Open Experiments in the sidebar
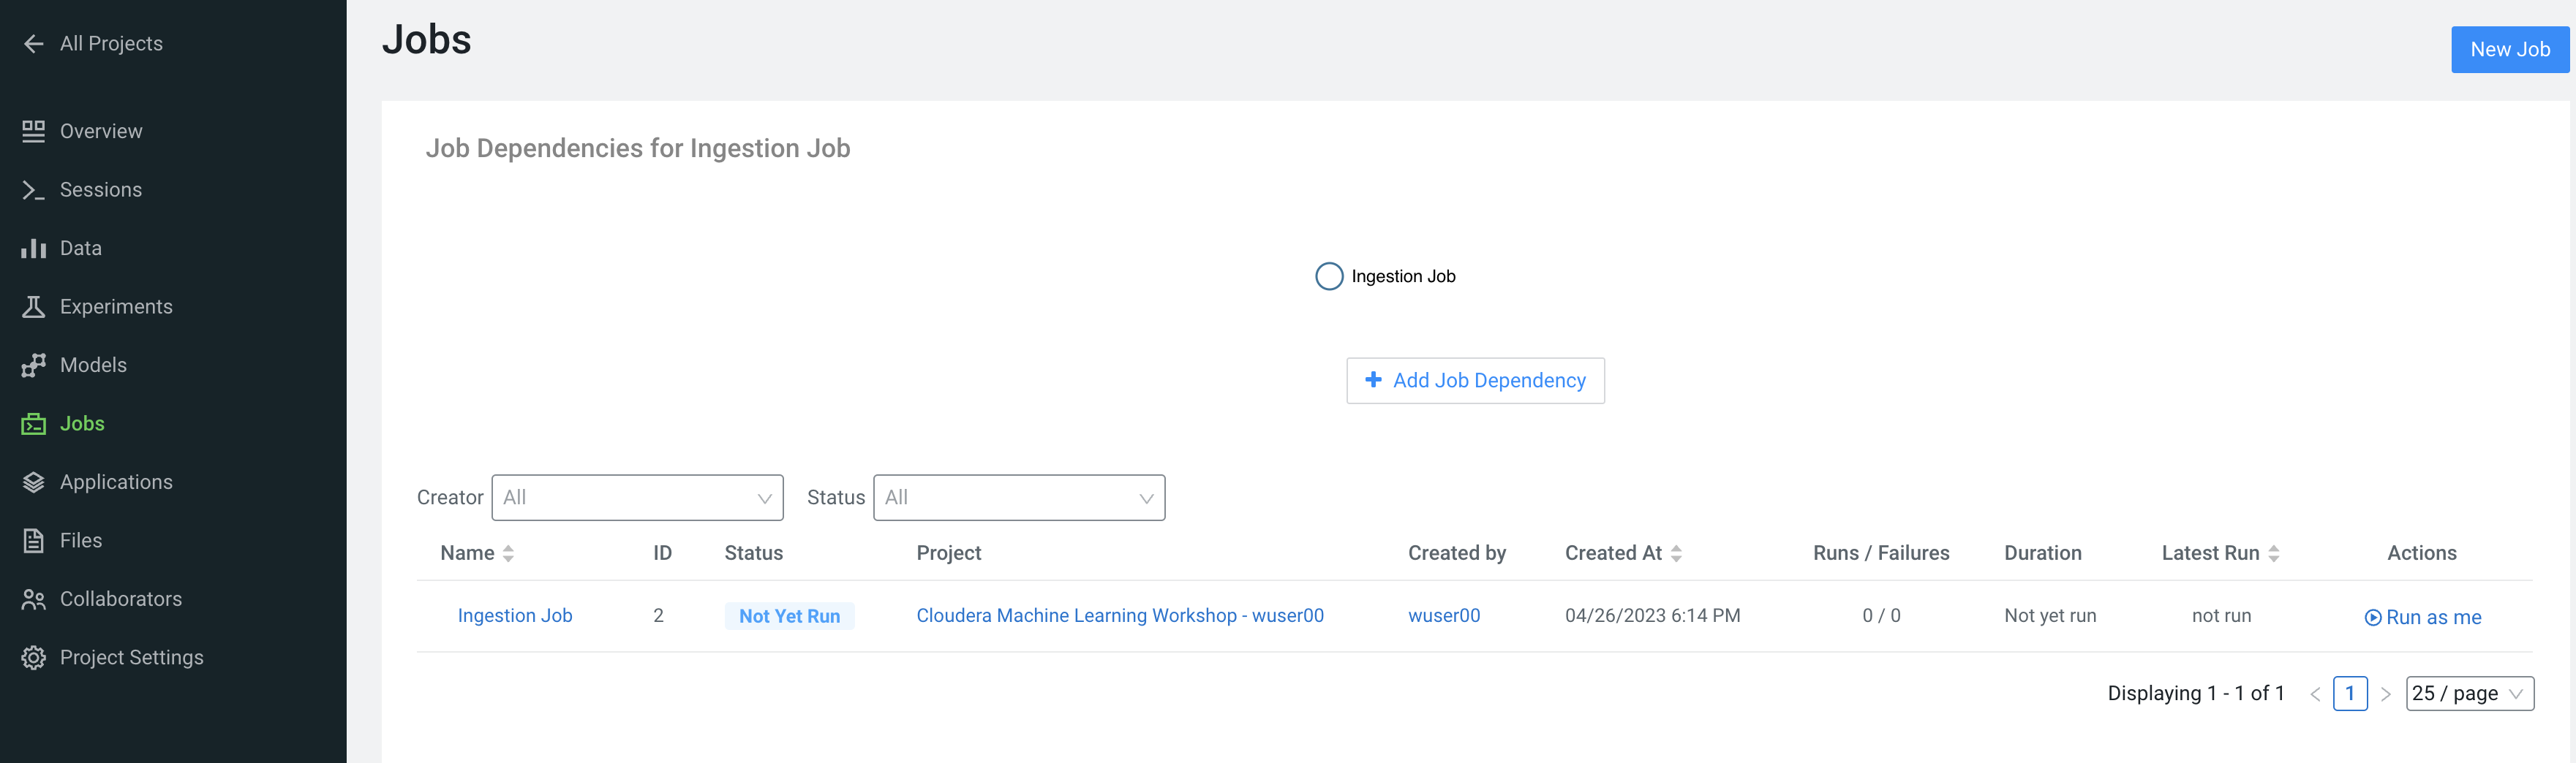 pyautogui.click(x=116, y=307)
